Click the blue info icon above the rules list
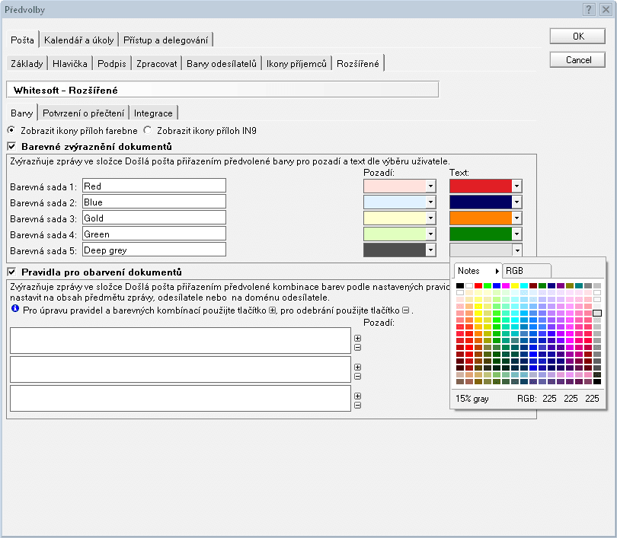This screenshot has height=538, width=617. pyautogui.click(x=15, y=310)
